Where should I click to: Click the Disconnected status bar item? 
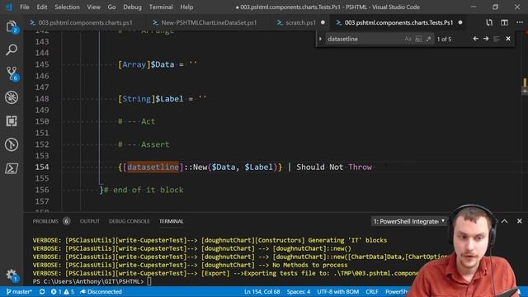[x=101, y=291]
